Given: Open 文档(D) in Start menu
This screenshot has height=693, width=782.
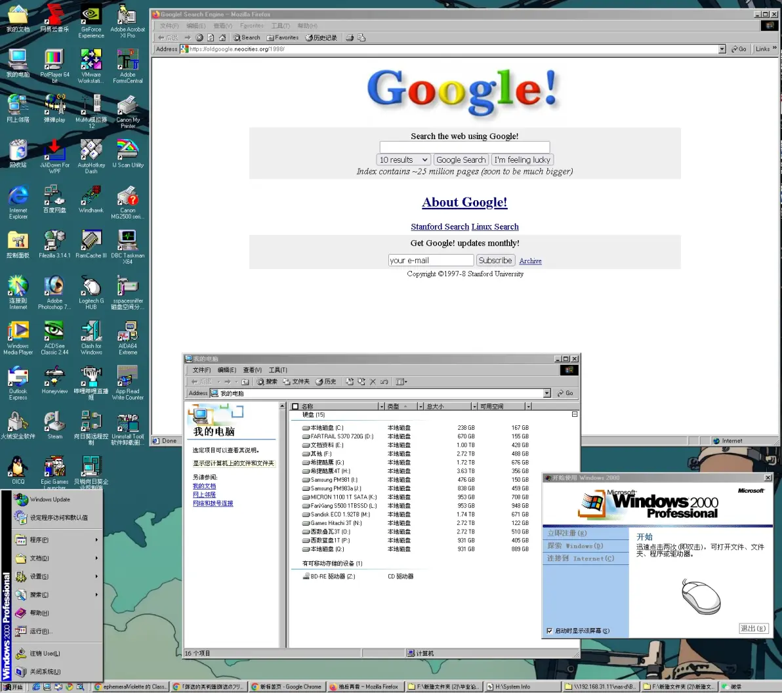Looking at the screenshot, I should click(x=57, y=558).
